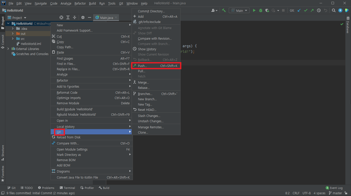351x196 pixels.
Task: Choose Manage Remotes... option
Action: click(156, 127)
